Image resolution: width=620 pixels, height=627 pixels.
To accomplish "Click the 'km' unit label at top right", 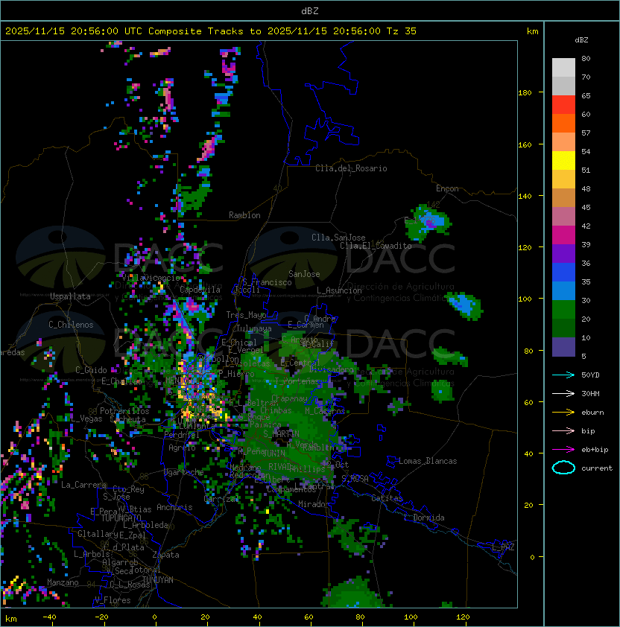I will click(x=532, y=31).
